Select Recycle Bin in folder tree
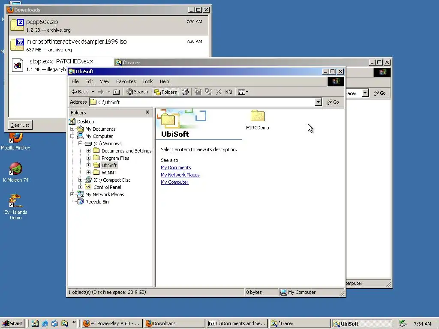Image resolution: width=439 pixels, height=329 pixels. coord(97,202)
